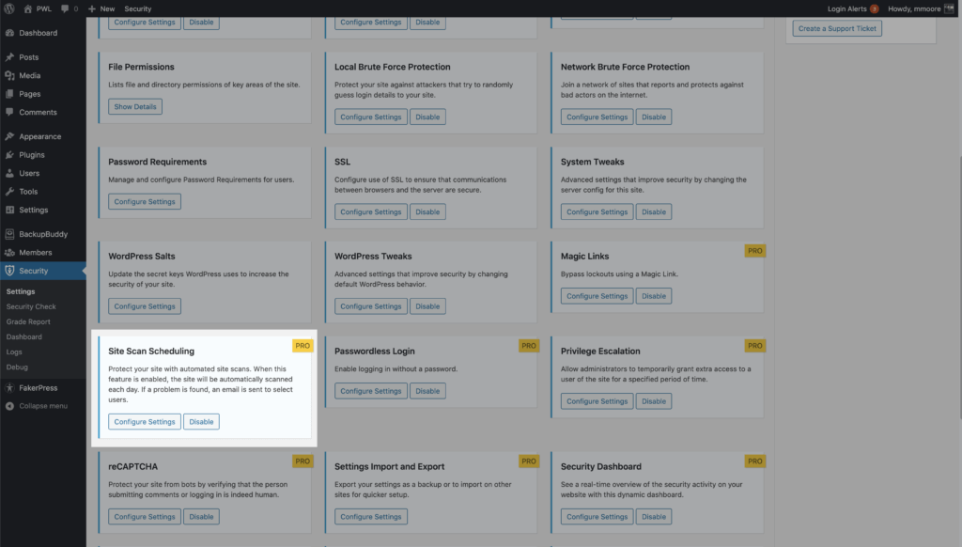
Task: Click the Plugins plug icon
Action: [x=9, y=155]
